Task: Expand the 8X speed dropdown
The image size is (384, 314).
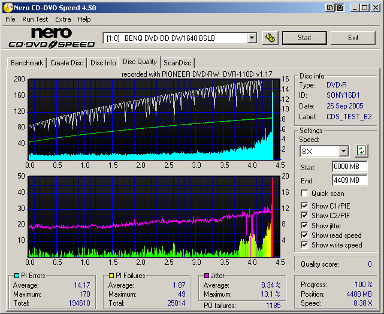Action: point(343,152)
